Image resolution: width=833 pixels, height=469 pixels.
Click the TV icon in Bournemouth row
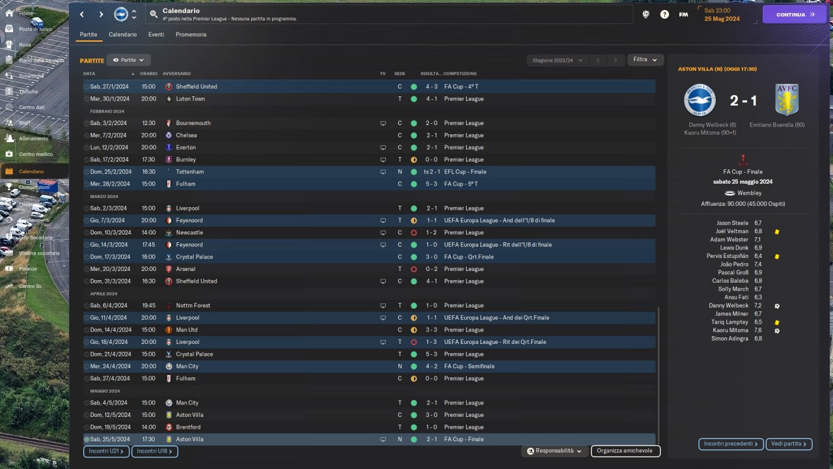click(x=383, y=123)
